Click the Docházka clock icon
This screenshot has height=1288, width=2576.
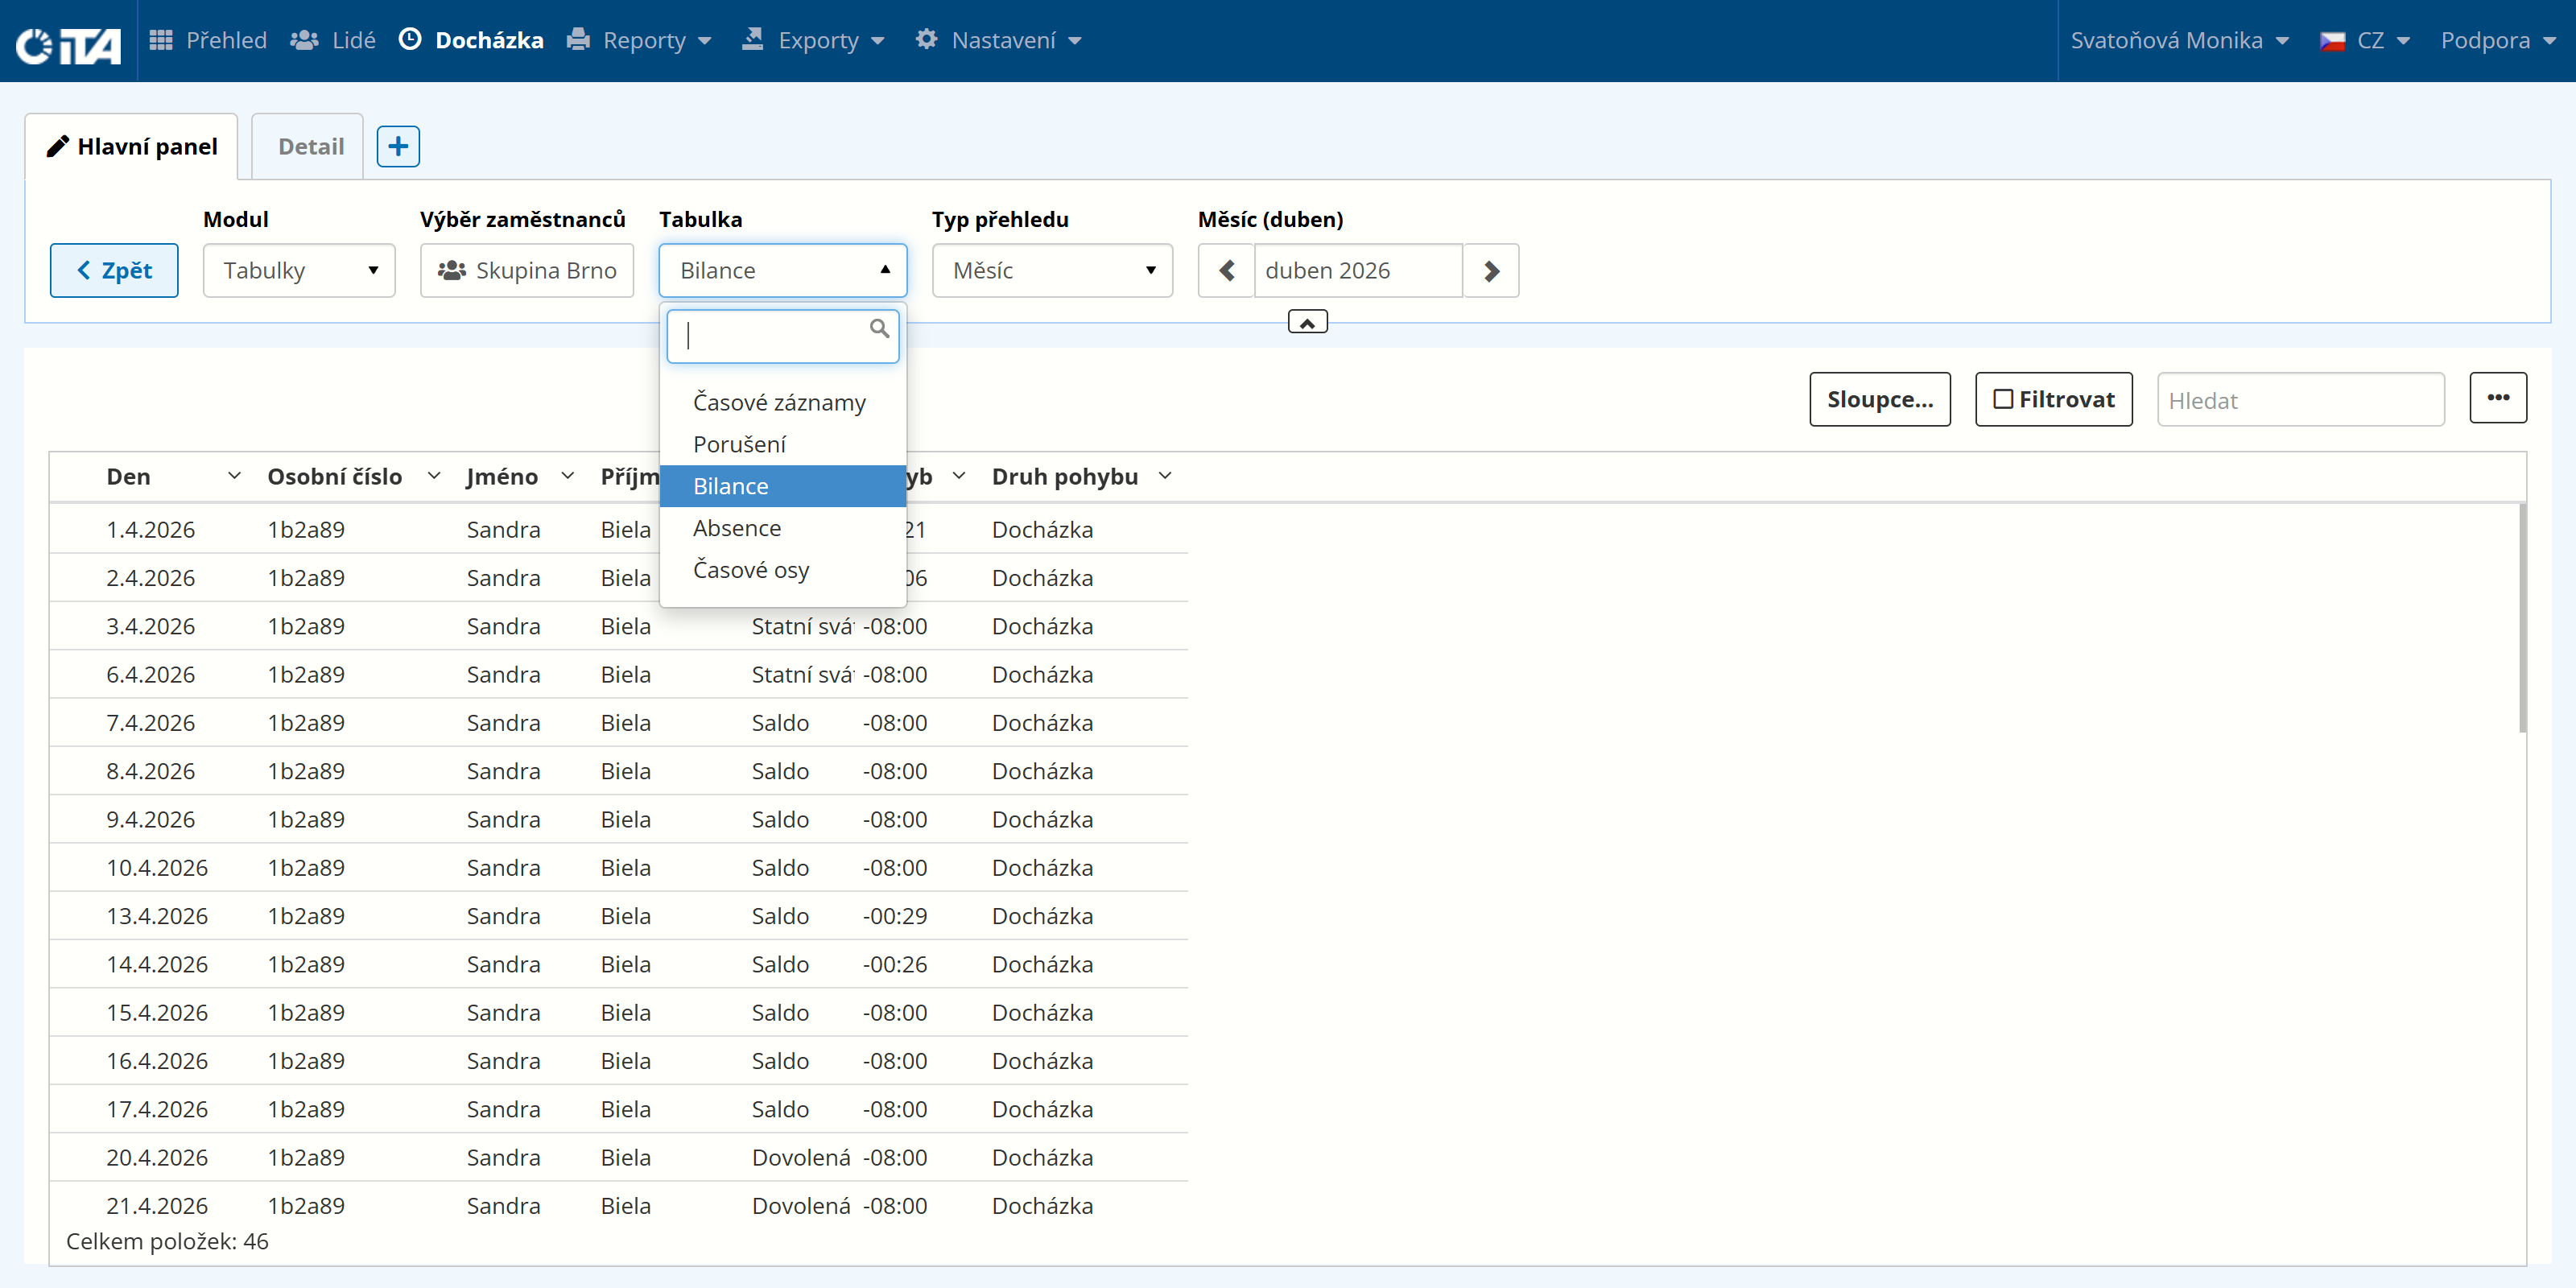click(410, 39)
